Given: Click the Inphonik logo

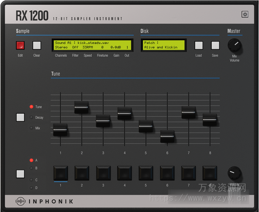Looking at the screenshot, I should [44, 201].
